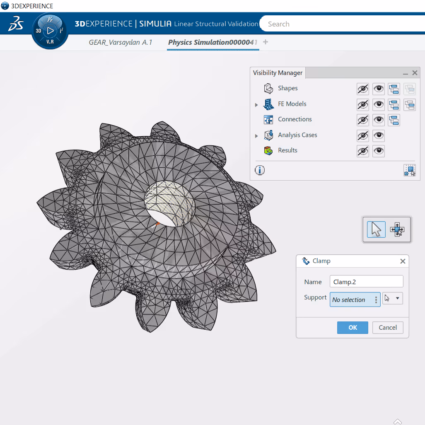Click the Connections label in Visibility Manager
This screenshot has width=425, height=425.
(x=295, y=119)
